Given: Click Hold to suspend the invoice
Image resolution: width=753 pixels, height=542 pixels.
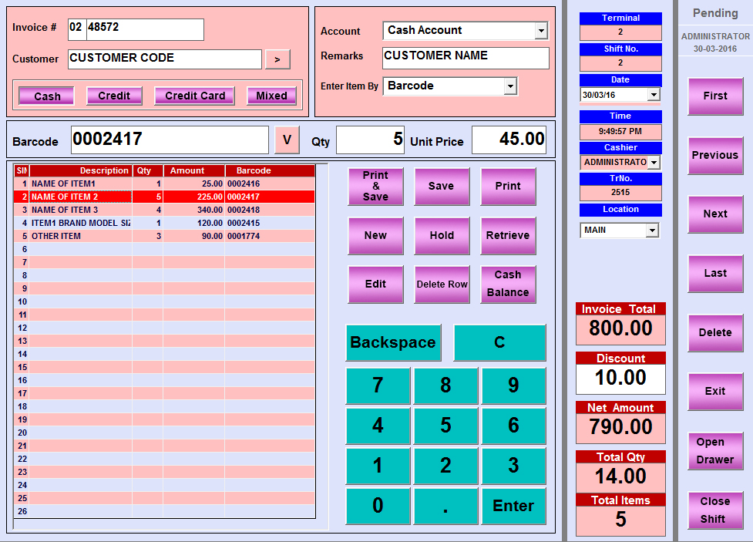Looking at the screenshot, I should (442, 236).
